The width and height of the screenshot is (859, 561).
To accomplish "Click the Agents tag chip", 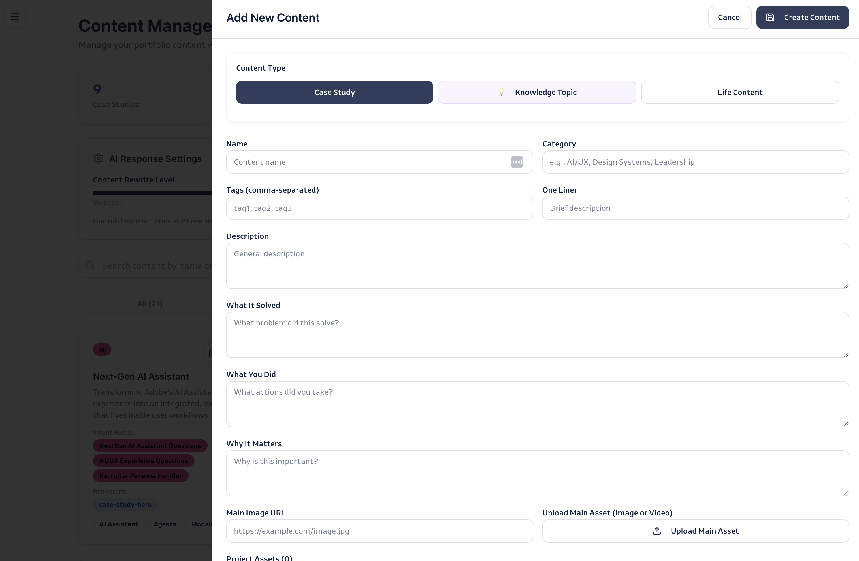I will [165, 524].
